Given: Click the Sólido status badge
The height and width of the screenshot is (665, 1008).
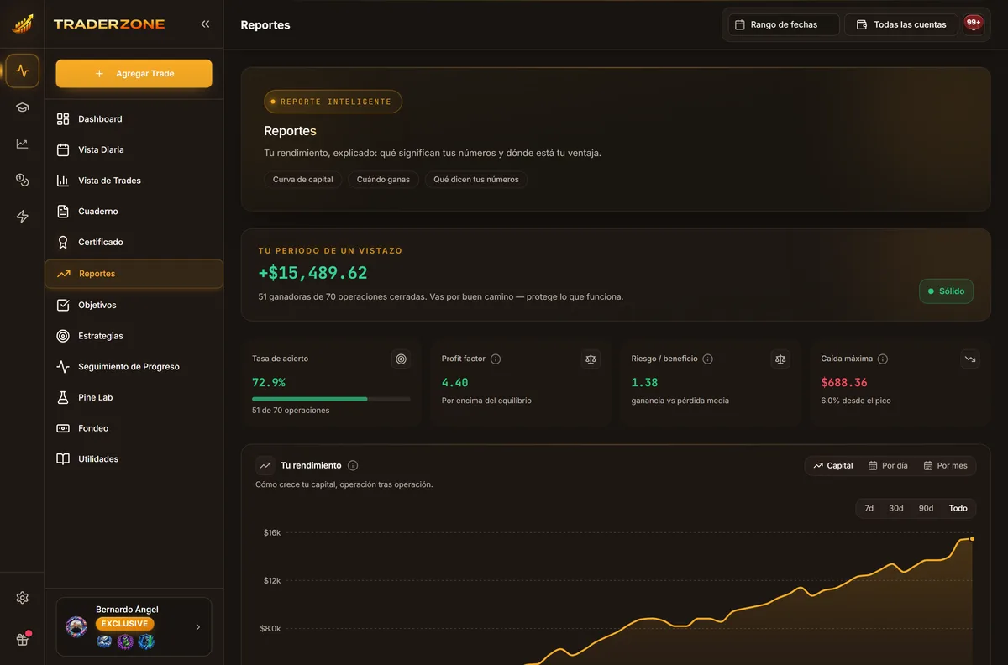Looking at the screenshot, I should pos(946,291).
